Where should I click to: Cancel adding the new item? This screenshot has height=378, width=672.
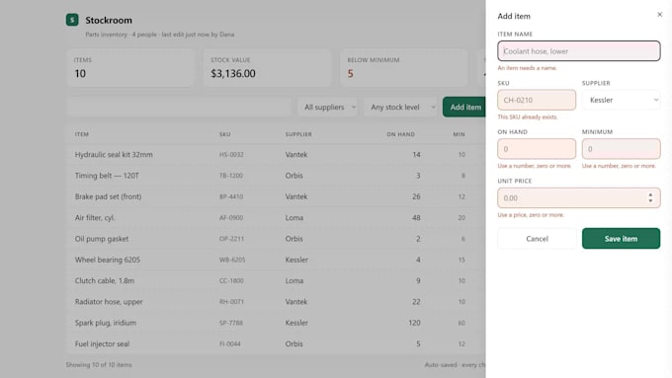pos(537,239)
